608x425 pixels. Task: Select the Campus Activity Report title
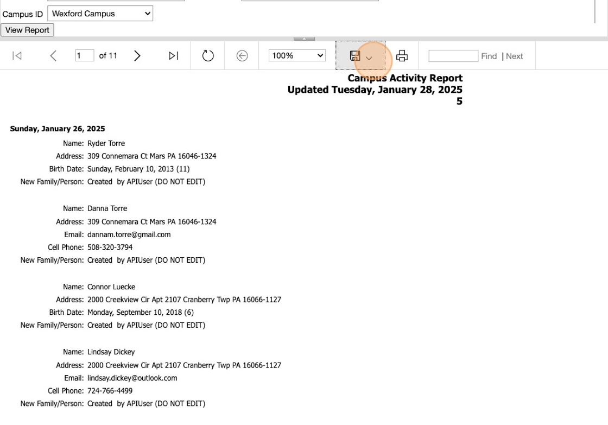coord(405,78)
